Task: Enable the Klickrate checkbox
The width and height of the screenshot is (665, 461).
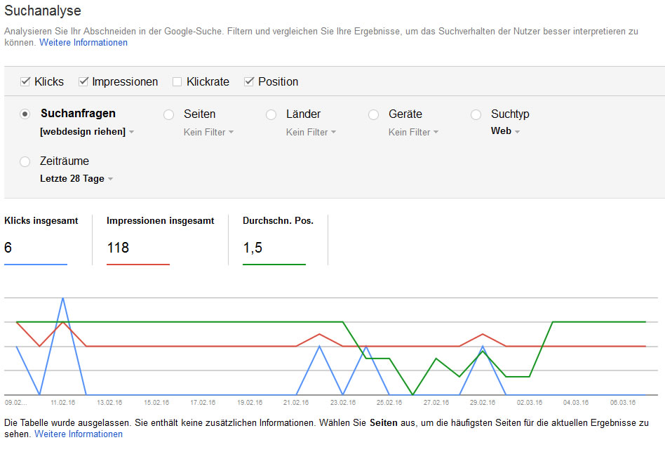Action: tap(177, 81)
